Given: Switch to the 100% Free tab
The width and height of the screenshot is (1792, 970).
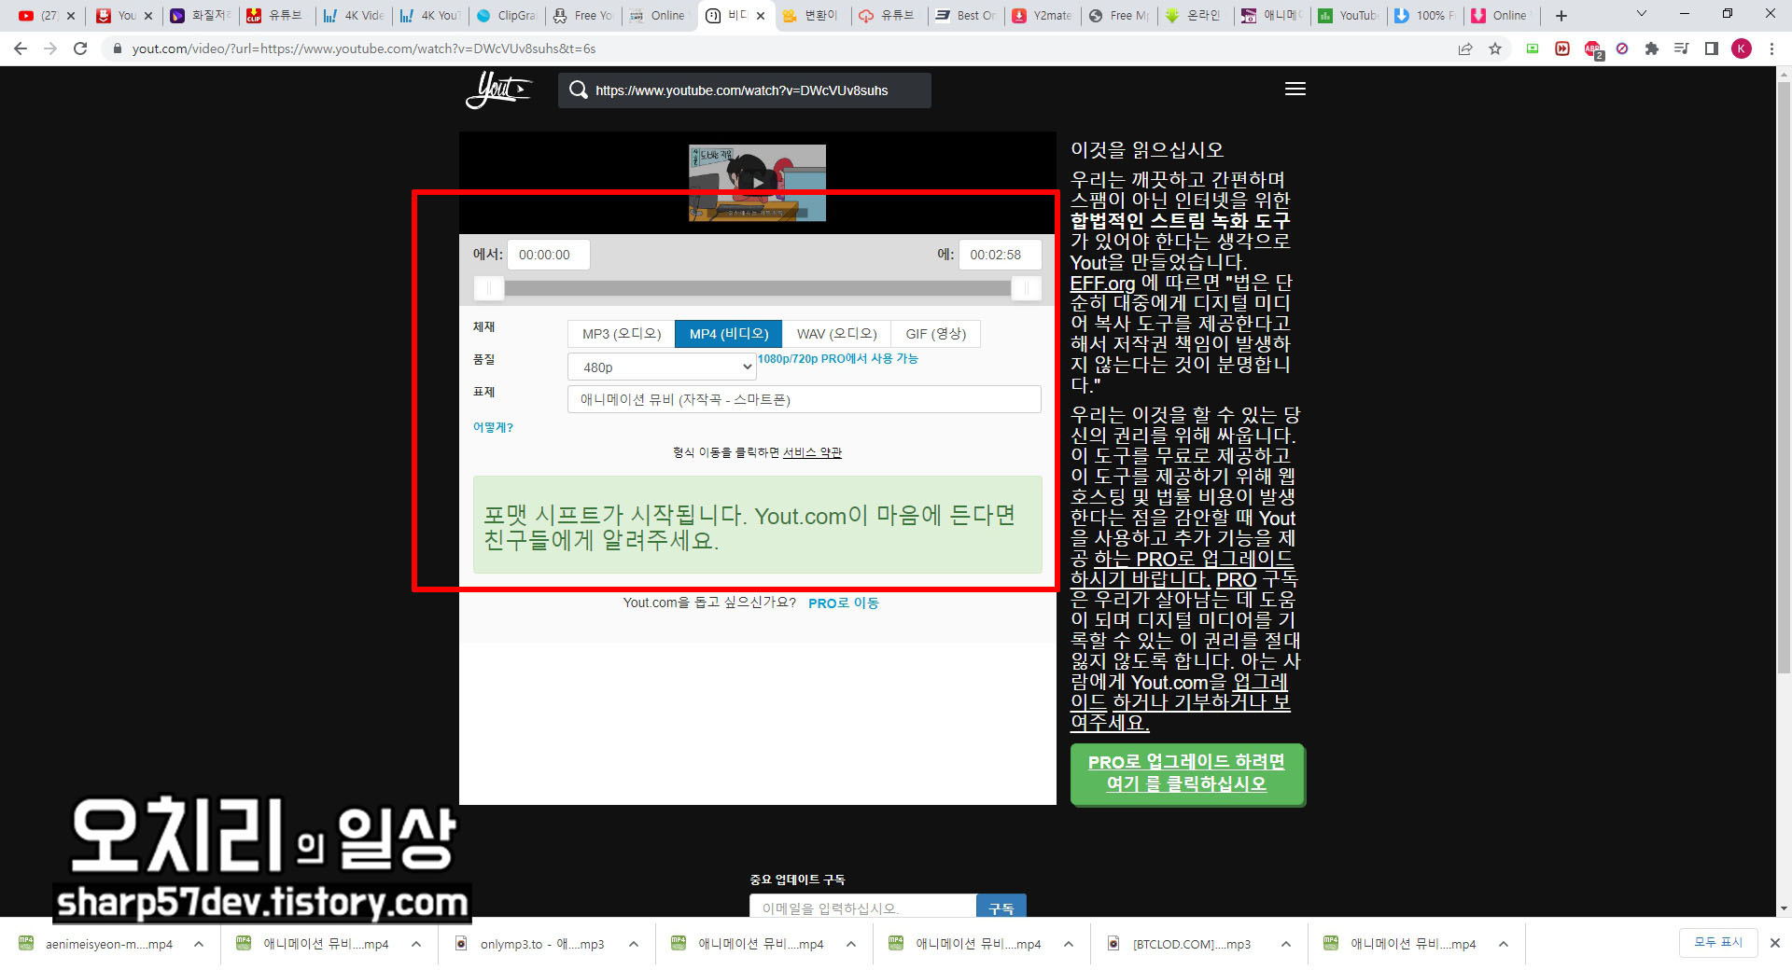Looking at the screenshot, I should pos(1425,15).
